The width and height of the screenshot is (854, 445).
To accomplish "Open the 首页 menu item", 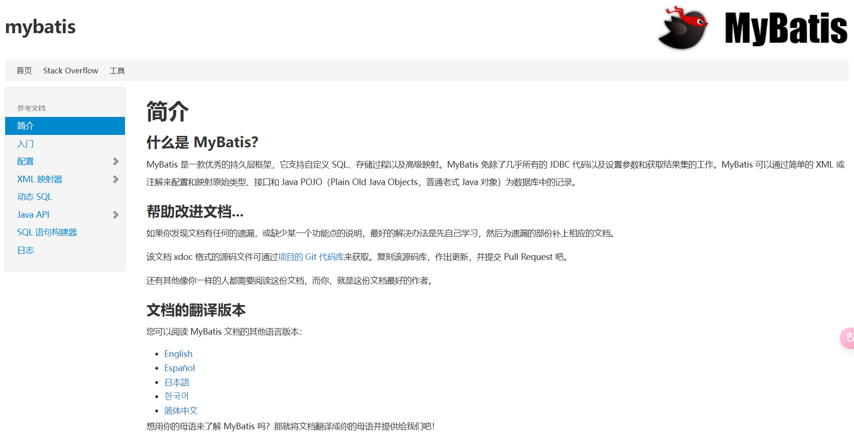I will point(24,71).
